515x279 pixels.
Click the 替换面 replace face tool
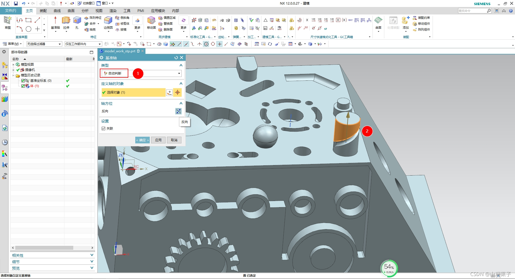[166, 24]
